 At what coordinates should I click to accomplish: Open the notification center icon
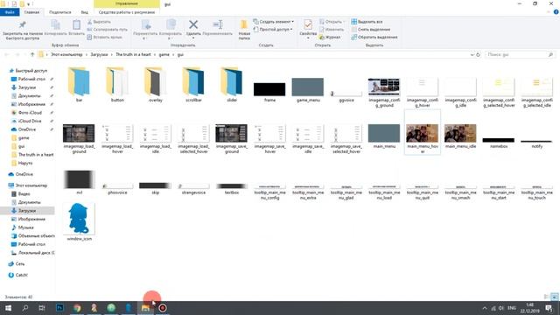pyautogui.click(x=549, y=308)
